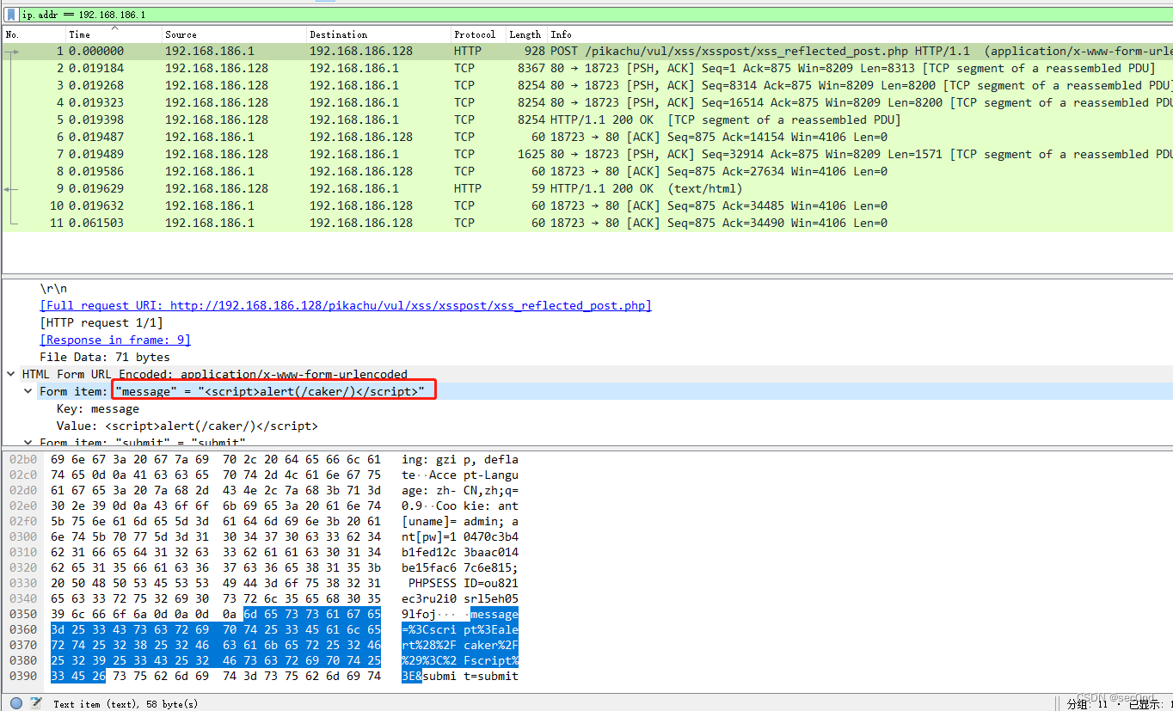Screen dimensions: 1173x711
Task: Select packet 1, the HTTP POST request
Action: click(x=587, y=51)
